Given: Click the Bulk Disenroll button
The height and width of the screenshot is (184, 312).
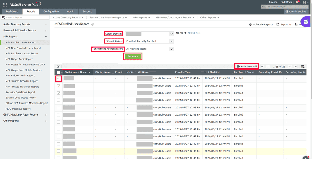Looking at the screenshot, I should click(246, 66).
